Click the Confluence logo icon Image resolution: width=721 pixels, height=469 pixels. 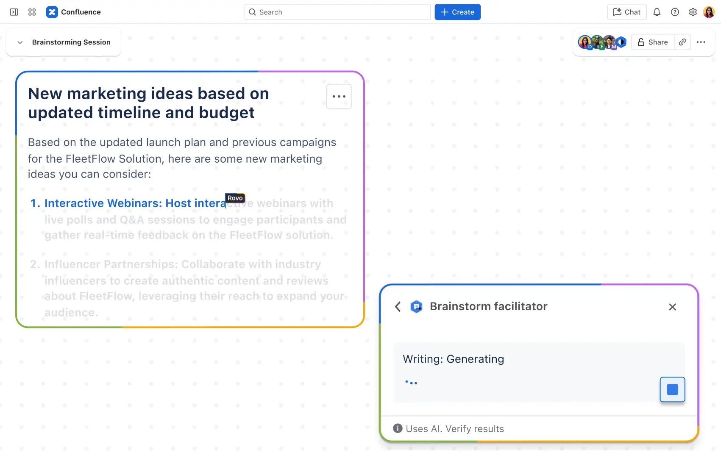[52, 12]
